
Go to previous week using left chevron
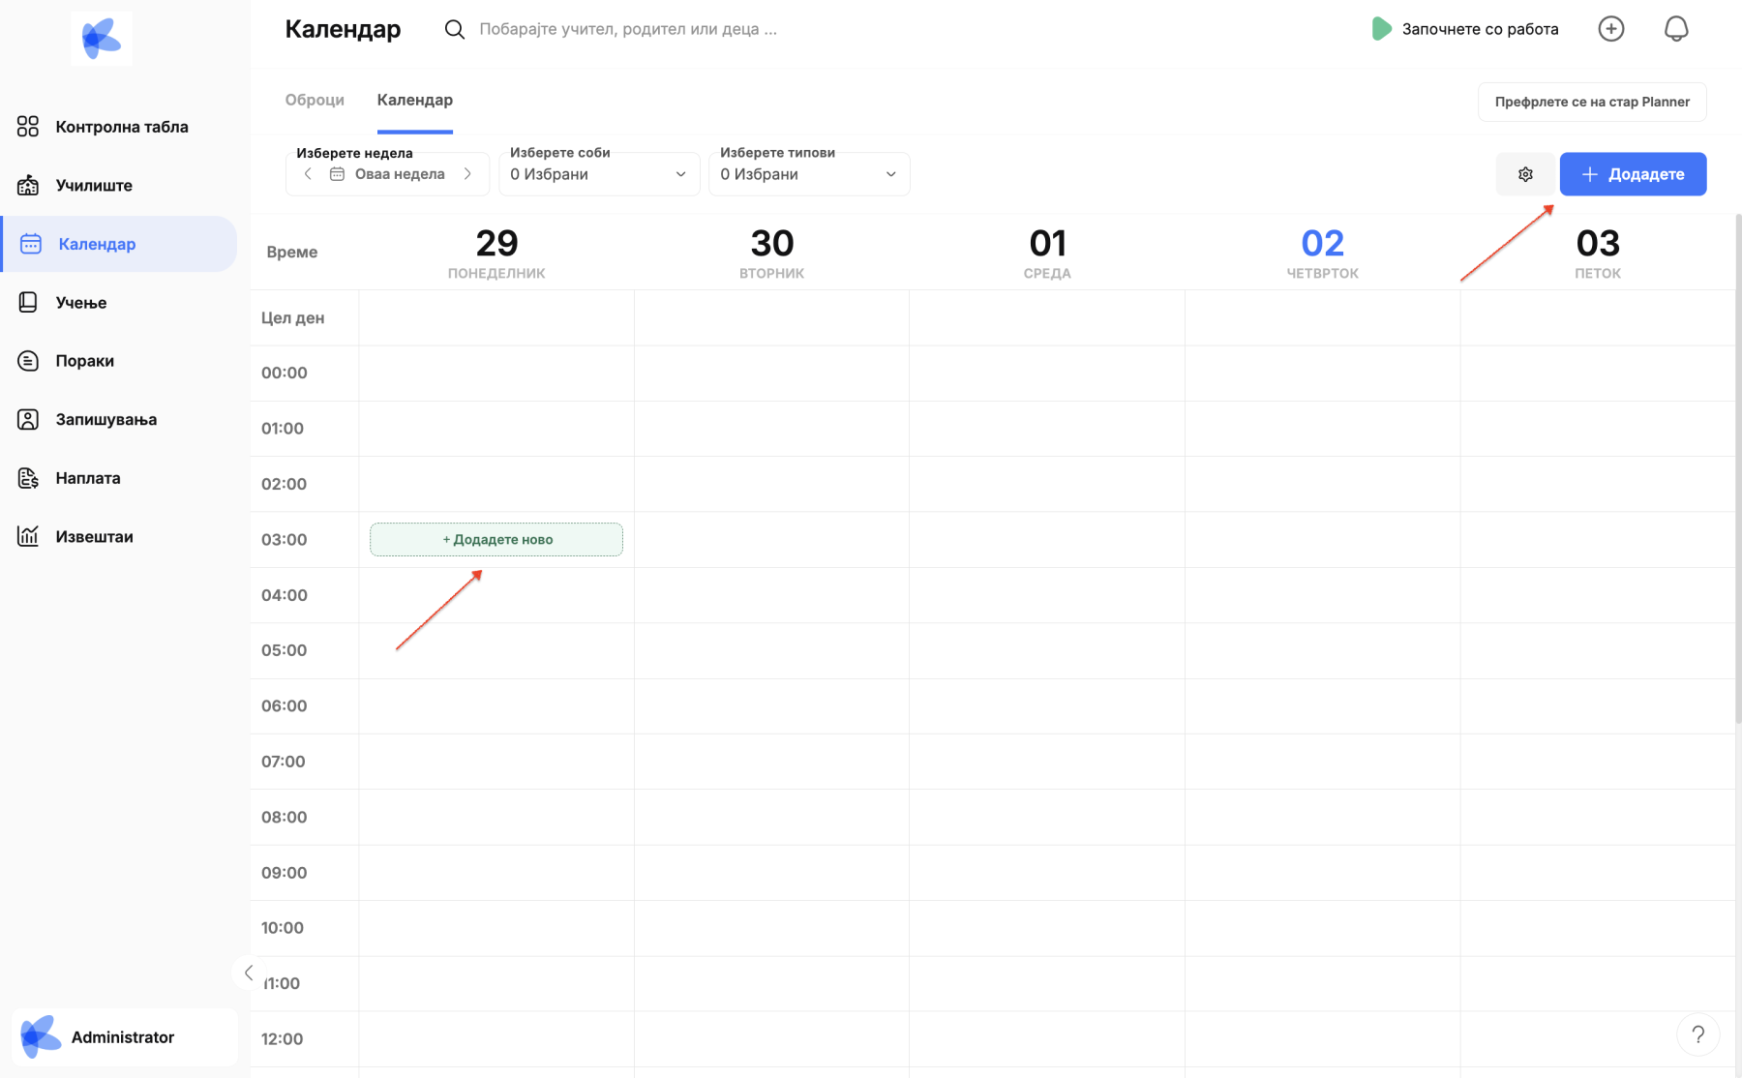coord(308,174)
